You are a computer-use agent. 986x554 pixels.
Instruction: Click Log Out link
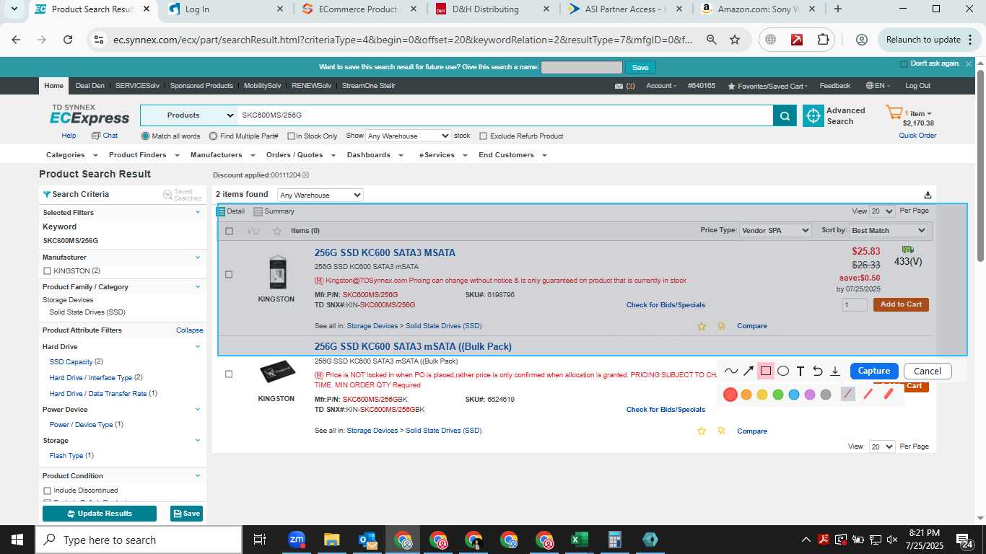pyautogui.click(x=917, y=86)
